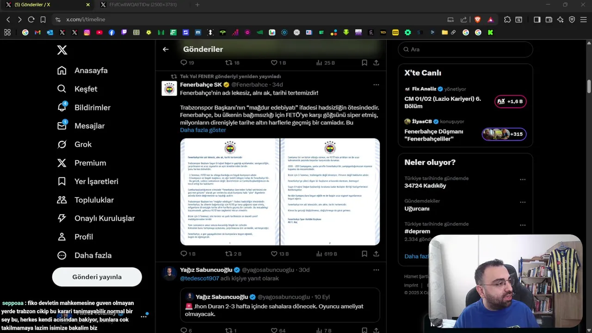Open options for 34724 Kadıköy trend
The width and height of the screenshot is (592, 333).
coord(523,179)
